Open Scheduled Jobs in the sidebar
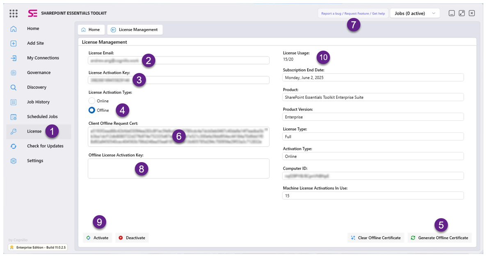 (39, 117)
